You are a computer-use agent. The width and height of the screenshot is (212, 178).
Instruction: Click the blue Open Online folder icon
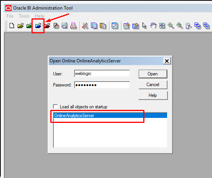click(x=38, y=26)
